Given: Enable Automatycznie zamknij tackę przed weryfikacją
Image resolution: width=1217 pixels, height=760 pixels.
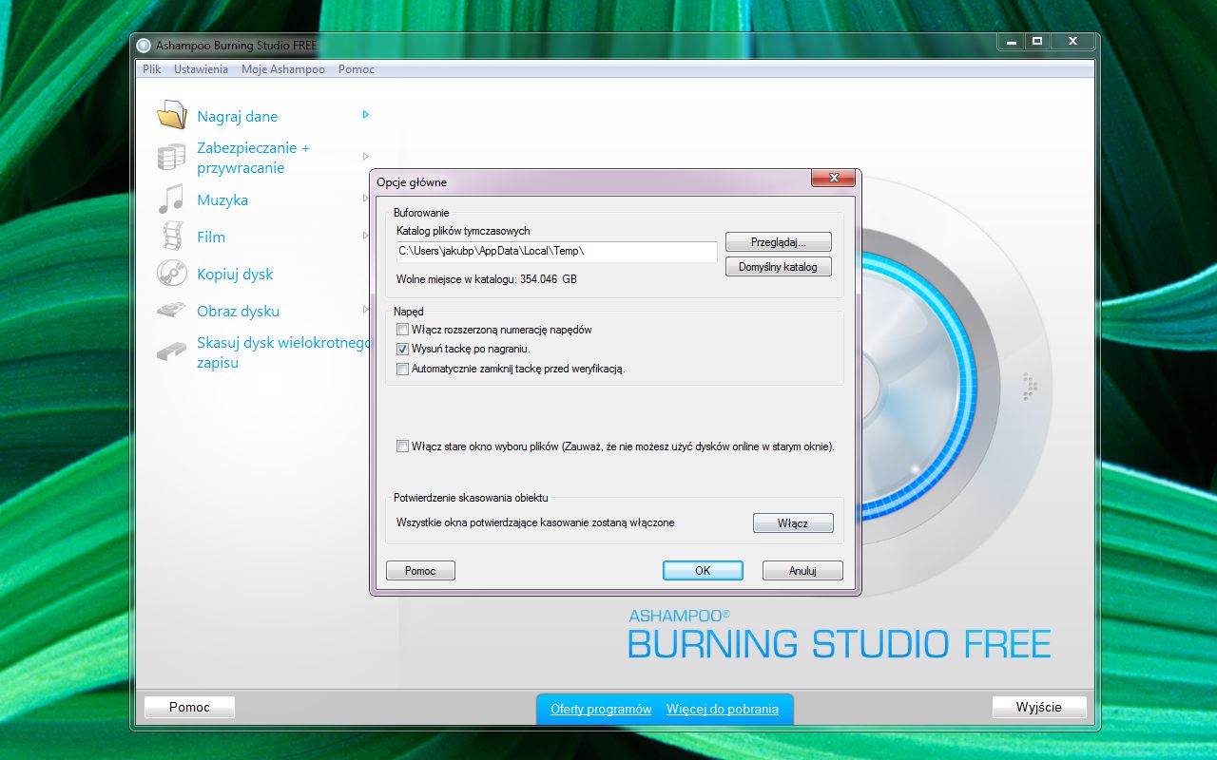Looking at the screenshot, I should (402, 369).
